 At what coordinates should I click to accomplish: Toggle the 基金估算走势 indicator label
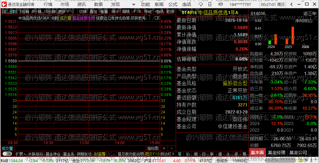tap(84, 18)
